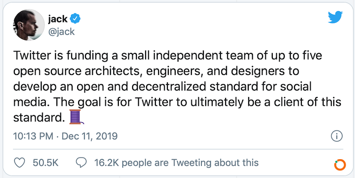Like the tweet with the heart icon
This screenshot has width=355, height=178.
click(19, 162)
